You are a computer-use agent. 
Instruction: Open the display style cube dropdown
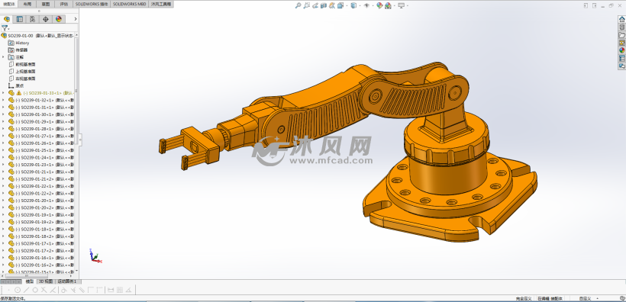(x=354, y=5)
